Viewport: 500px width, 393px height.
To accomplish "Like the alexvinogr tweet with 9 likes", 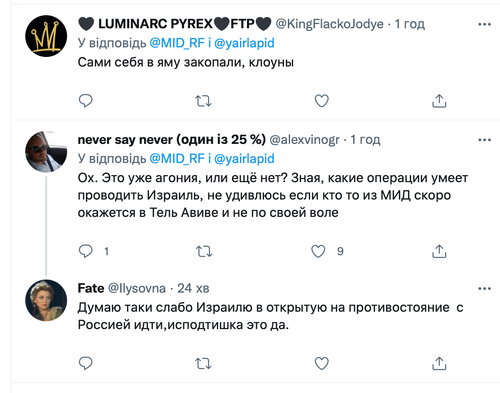I will pos(319,251).
